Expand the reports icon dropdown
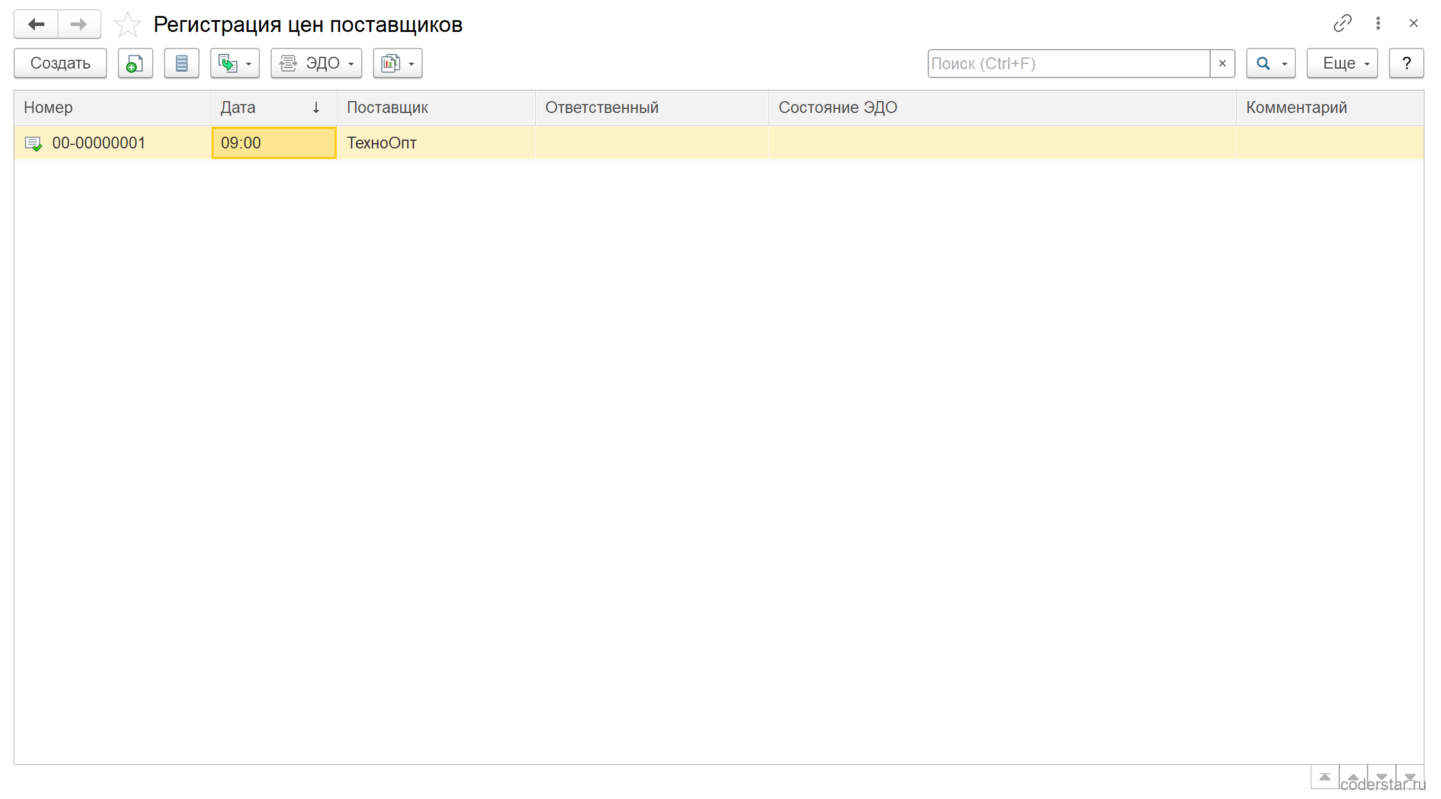The width and height of the screenshot is (1441, 799). click(x=397, y=63)
